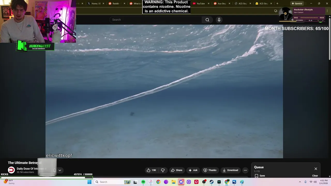
Task: Switch to the Ace-Step Reddit tab
Action: [222, 3]
